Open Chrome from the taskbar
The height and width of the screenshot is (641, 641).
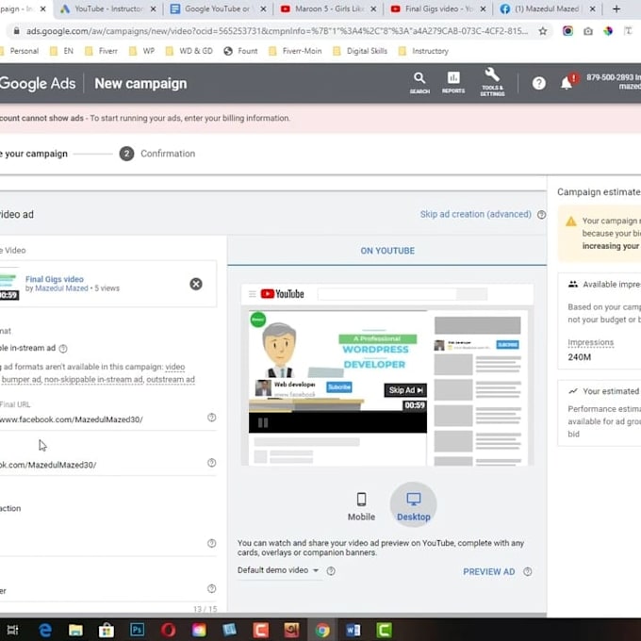tap(322, 630)
